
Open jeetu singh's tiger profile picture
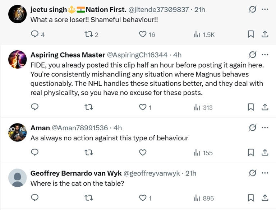(x=17, y=14)
